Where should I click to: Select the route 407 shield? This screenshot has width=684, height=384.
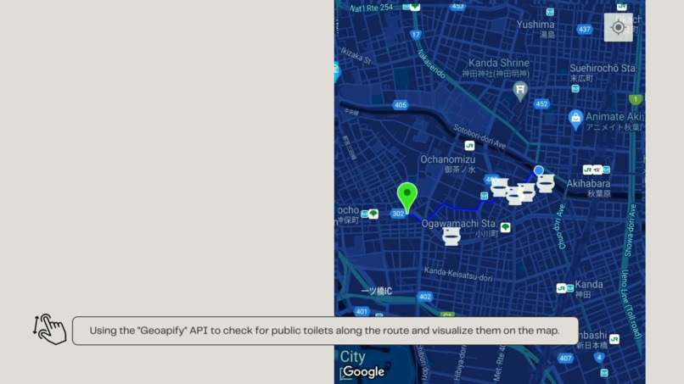[565, 358]
